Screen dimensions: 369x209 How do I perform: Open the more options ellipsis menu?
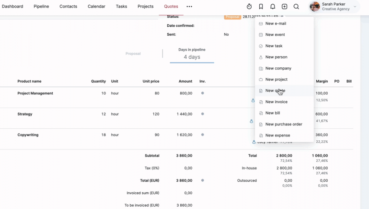coord(189,7)
